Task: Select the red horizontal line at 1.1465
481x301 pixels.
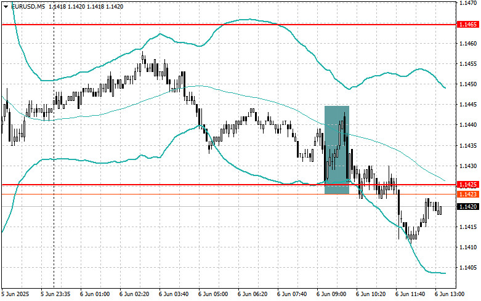Action: (228, 25)
